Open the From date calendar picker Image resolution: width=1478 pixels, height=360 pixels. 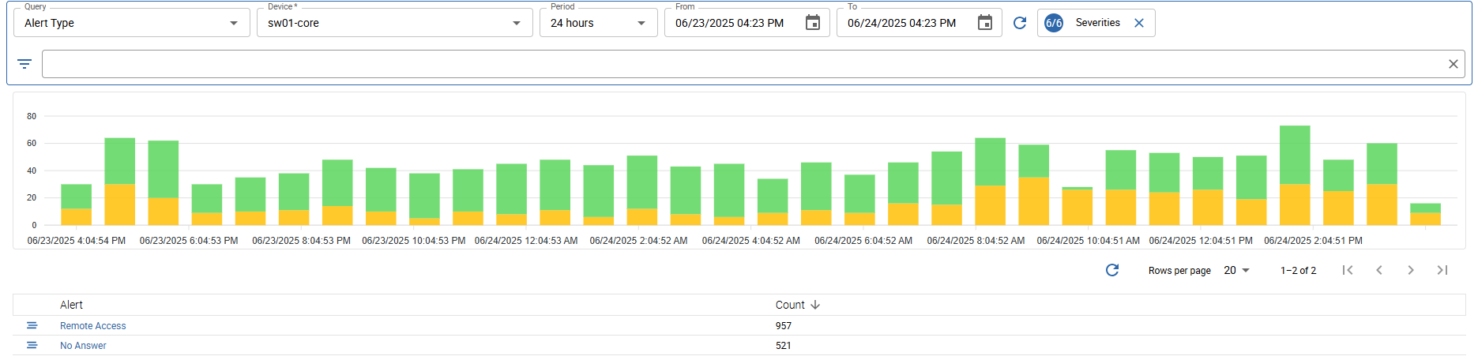pyautogui.click(x=812, y=23)
